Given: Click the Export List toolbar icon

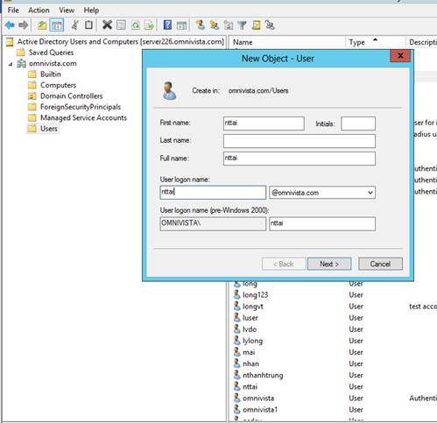Looking at the screenshot, I should (149, 25).
